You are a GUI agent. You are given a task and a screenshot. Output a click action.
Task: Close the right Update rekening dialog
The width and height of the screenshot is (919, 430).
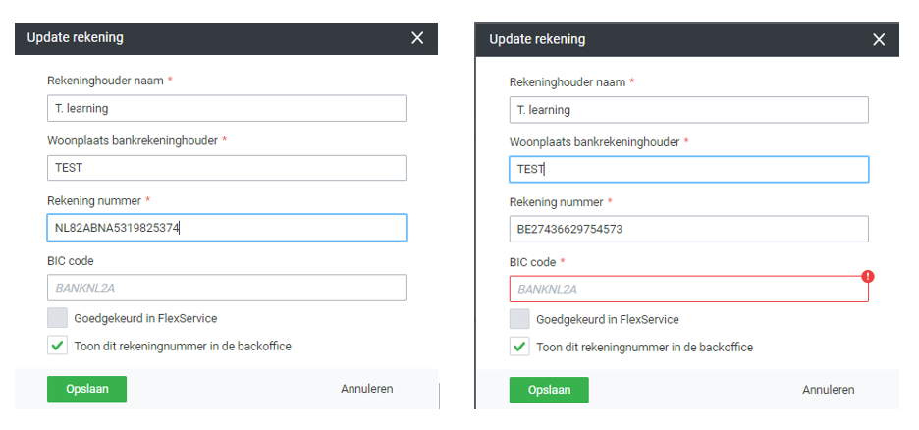coord(879,40)
